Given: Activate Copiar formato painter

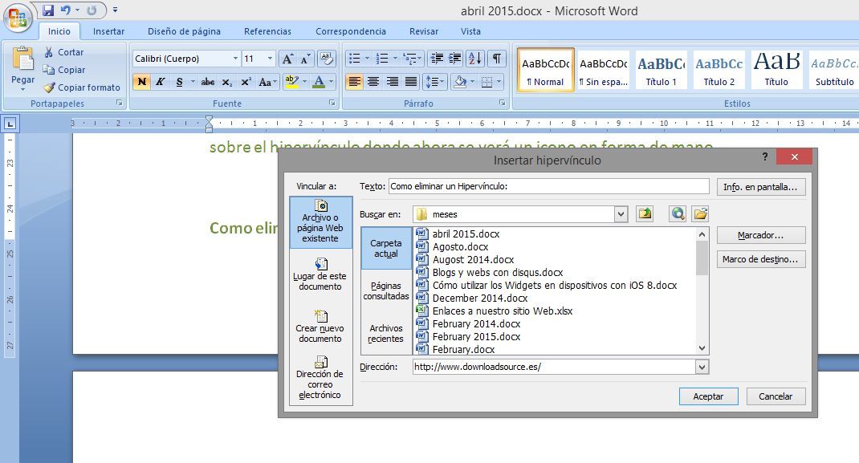Looking at the screenshot, I should (82, 87).
